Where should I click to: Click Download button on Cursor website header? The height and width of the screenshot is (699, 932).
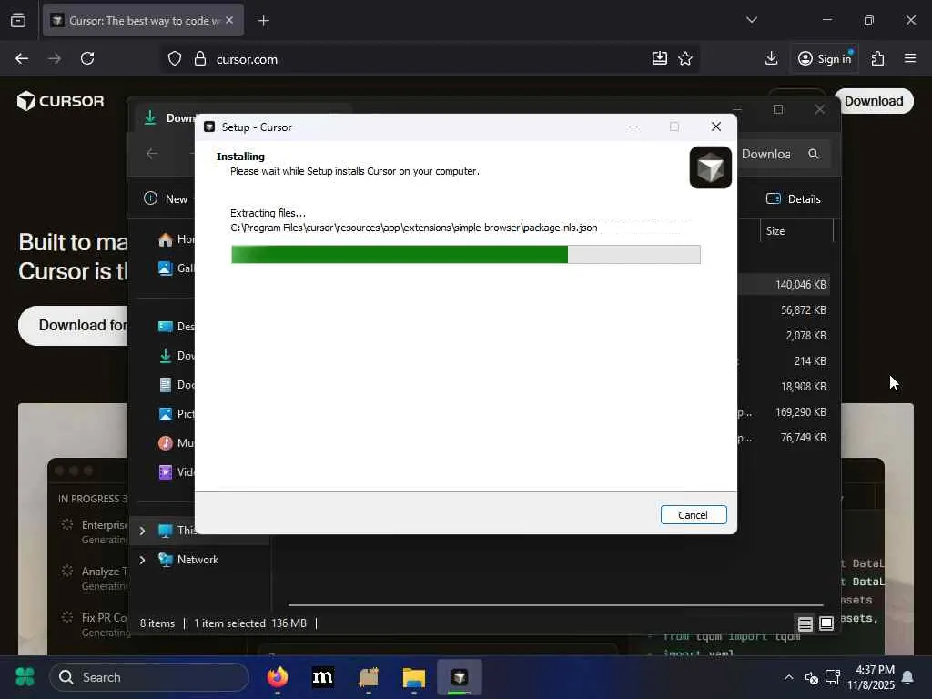point(874,101)
